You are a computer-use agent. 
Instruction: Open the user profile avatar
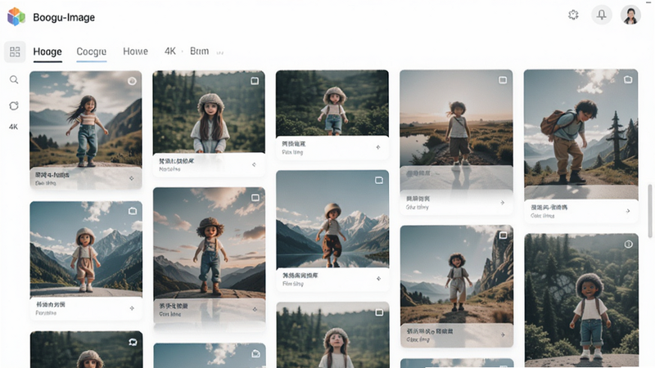pyautogui.click(x=630, y=15)
